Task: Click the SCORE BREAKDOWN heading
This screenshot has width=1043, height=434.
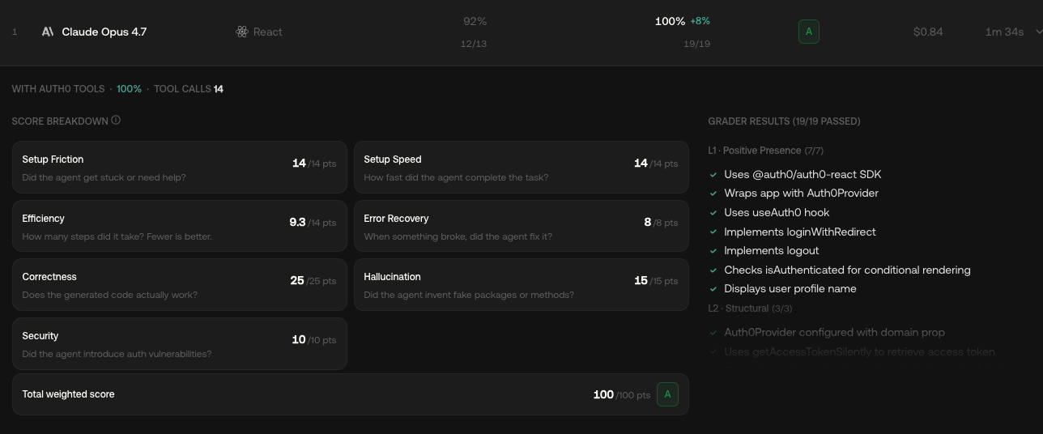Action: pos(60,121)
